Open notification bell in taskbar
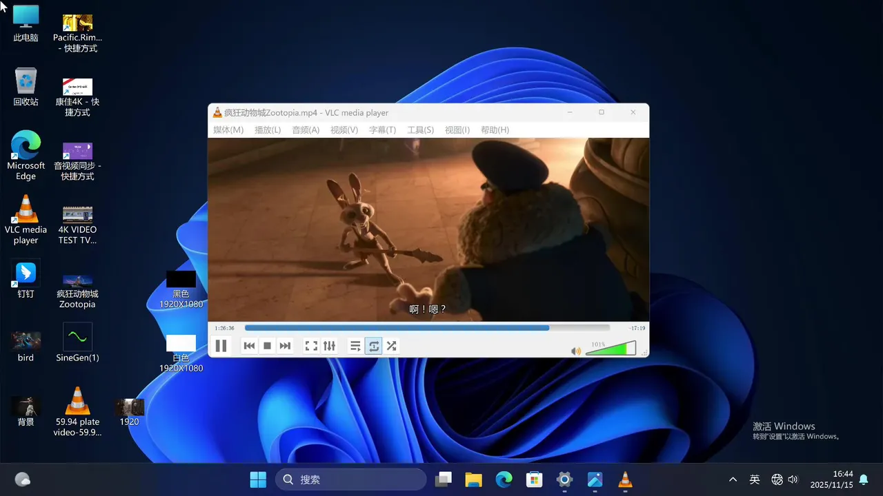 (x=864, y=479)
